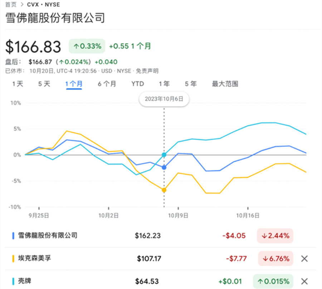Click the 9月25日 axis label
The image size is (322, 289).
click(x=39, y=216)
